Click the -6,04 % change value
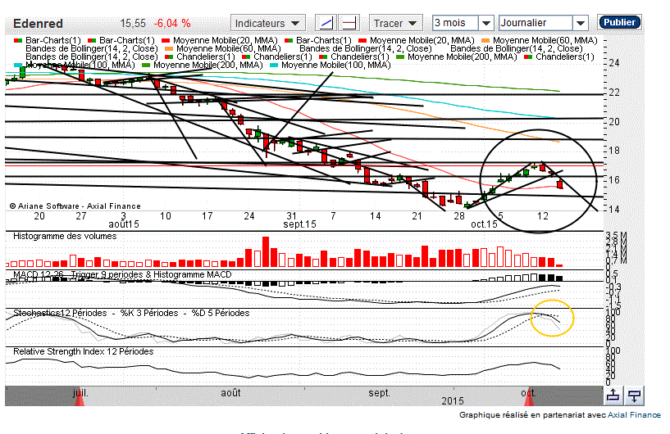This screenshot has width=670, height=434. tap(172, 23)
